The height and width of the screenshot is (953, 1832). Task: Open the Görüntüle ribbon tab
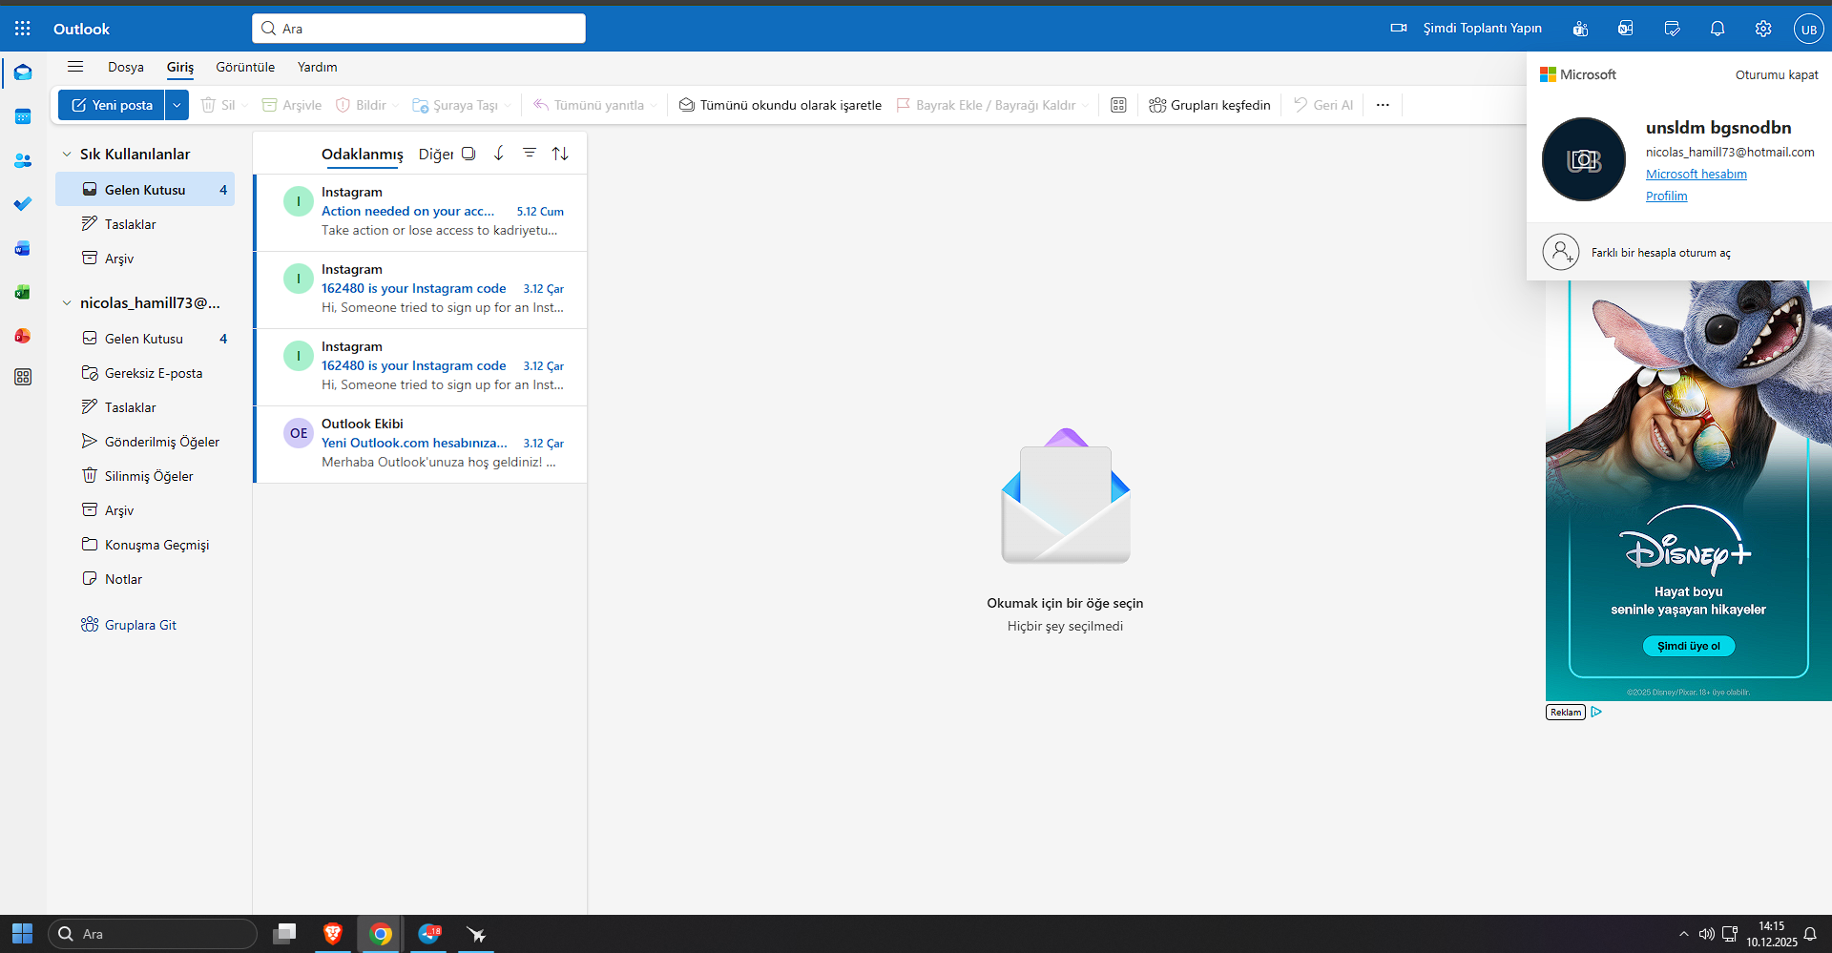point(245,67)
